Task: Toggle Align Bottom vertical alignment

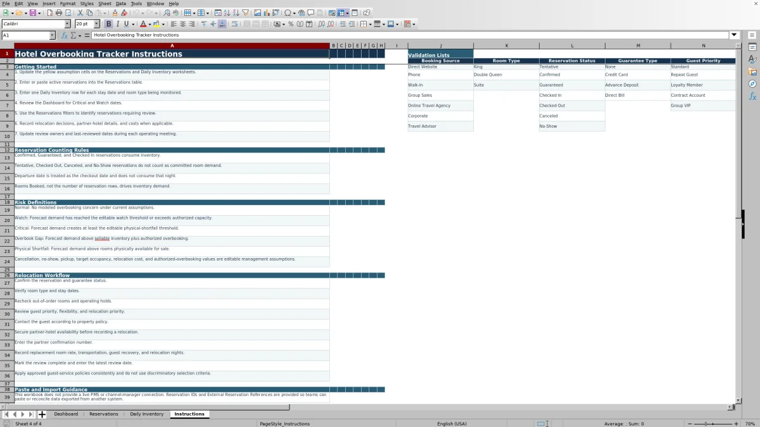Action: tap(222, 24)
